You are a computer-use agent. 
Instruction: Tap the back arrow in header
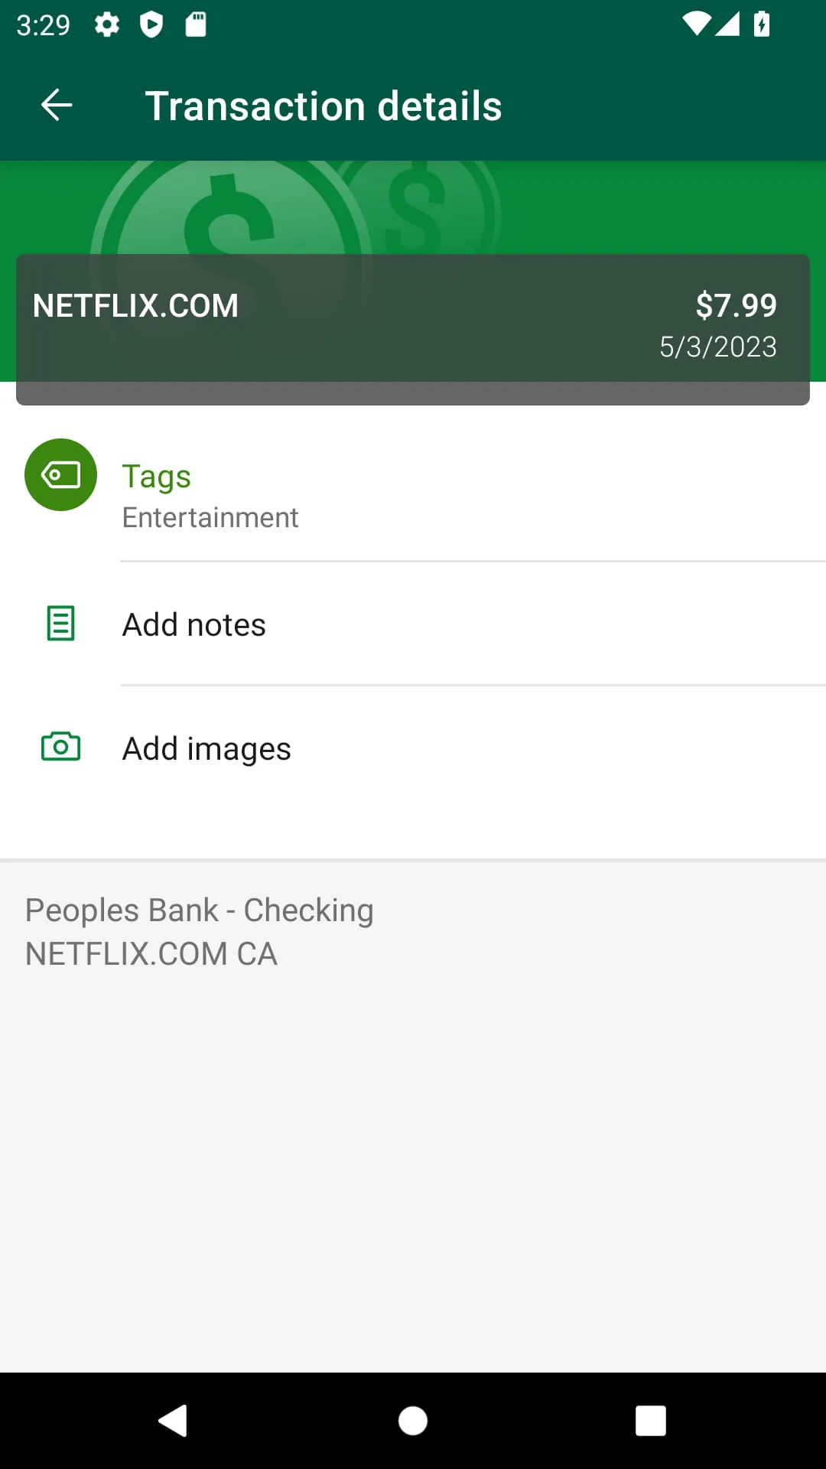tap(57, 106)
